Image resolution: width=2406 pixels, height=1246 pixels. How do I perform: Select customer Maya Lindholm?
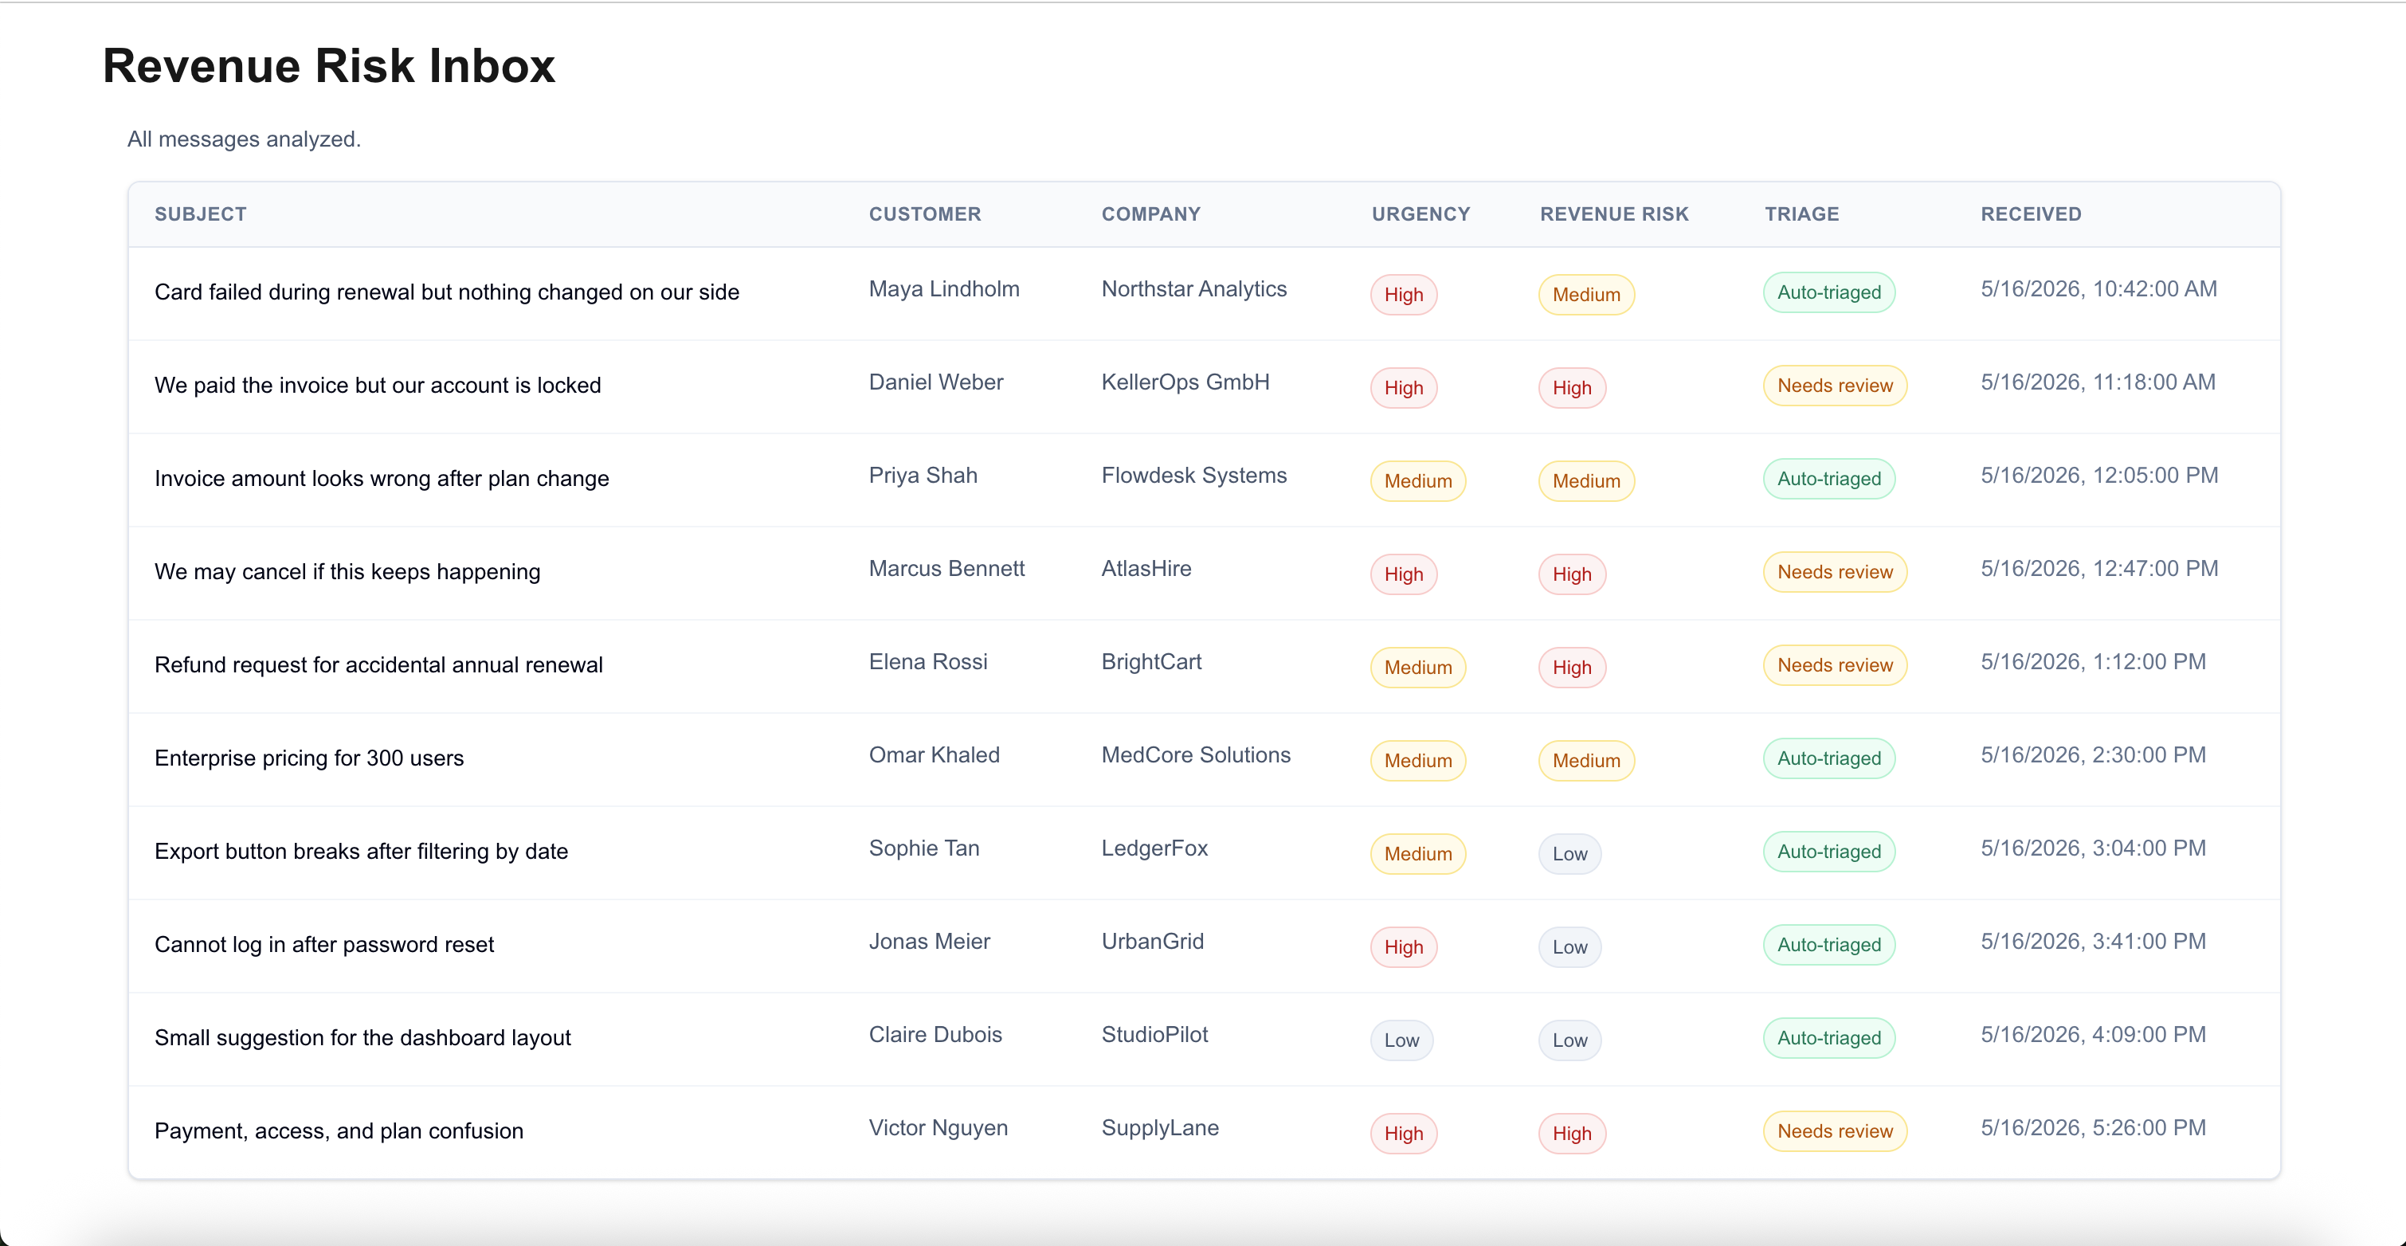[x=943, y=289]
